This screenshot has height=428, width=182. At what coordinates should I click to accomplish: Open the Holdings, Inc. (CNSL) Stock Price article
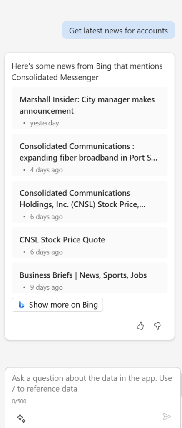coord(90,201)
